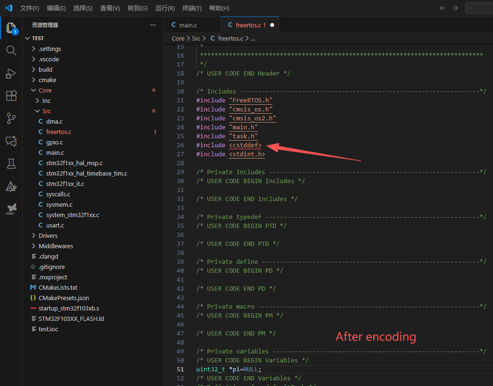Open explorer more actions ellipsis
The height and width of the screenshot is (386, 493).
point(152,25)
